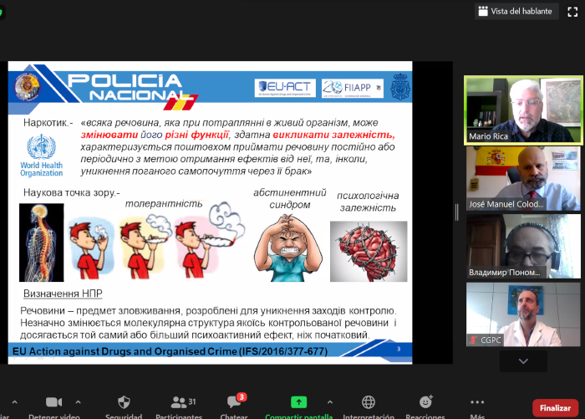Expand video options chevron next to camera
Screen dimensions: 585x419
[x=78, y=402]
